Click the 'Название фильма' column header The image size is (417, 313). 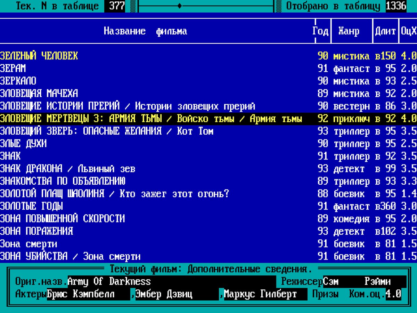click(146, 31)
